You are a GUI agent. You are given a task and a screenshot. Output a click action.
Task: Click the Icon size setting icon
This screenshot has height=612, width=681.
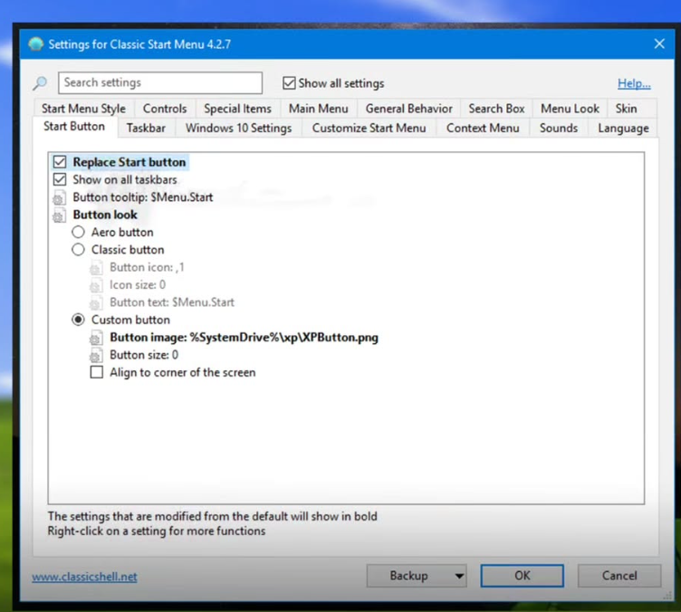[x=96, y=285]
